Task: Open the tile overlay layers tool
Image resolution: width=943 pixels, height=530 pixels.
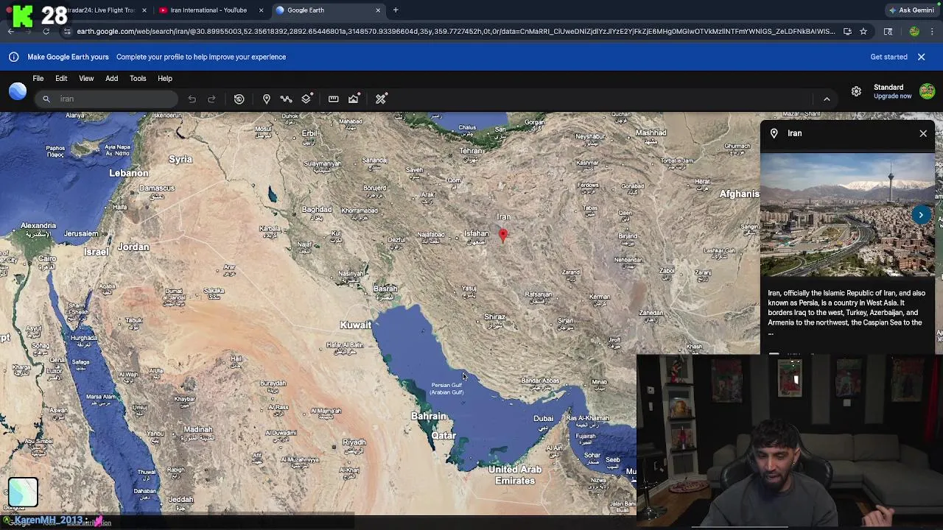Action: click(x=307, y=99)
